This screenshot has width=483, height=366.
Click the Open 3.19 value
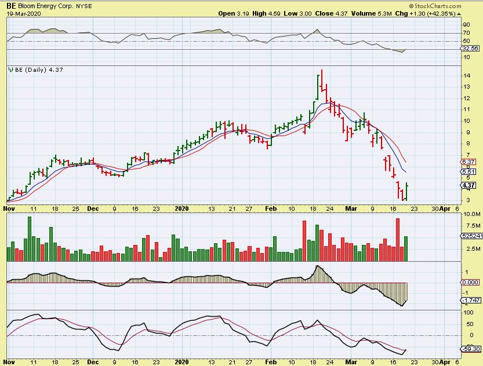[x=234, y=13]
